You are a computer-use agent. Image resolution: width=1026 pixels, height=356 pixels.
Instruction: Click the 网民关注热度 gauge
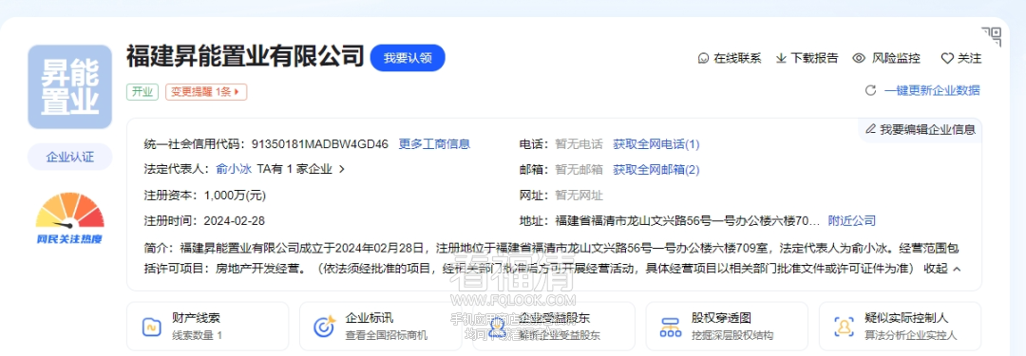tap(70, 218)
